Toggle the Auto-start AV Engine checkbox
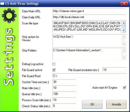Screen dimensions: 130x112 [x=124, y=88]
